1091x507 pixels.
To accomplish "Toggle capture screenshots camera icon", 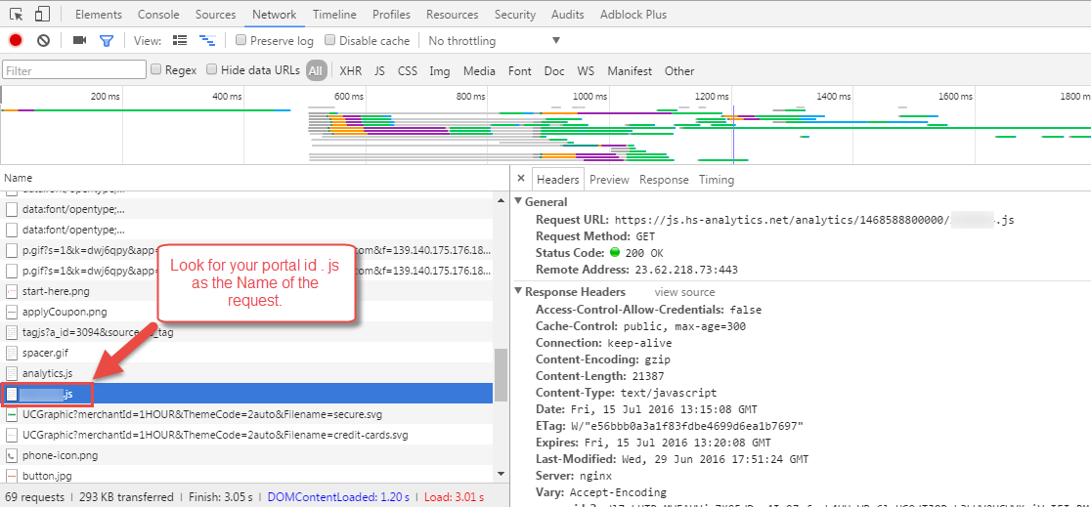I will 80,41.
